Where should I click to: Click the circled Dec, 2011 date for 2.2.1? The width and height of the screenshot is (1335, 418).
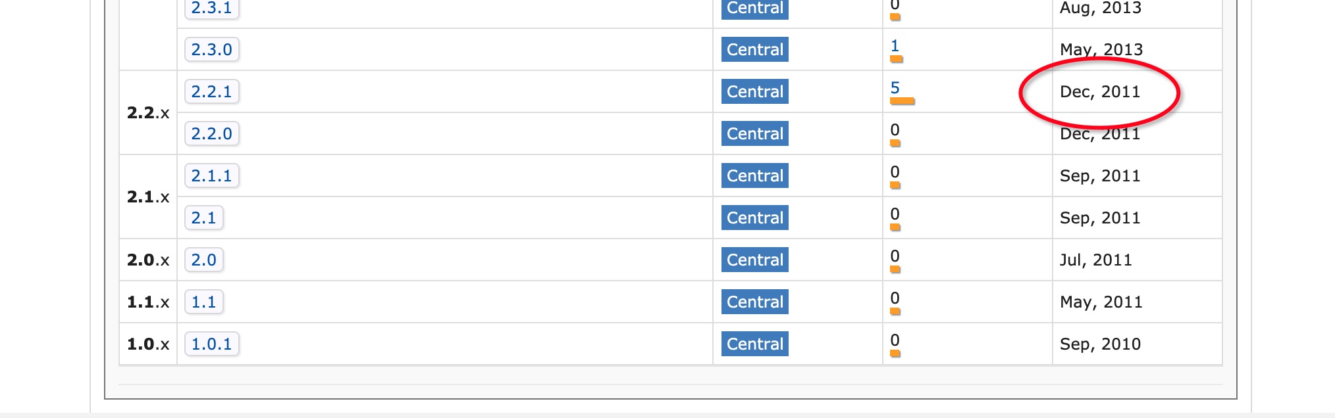(x=1099, y=92)
